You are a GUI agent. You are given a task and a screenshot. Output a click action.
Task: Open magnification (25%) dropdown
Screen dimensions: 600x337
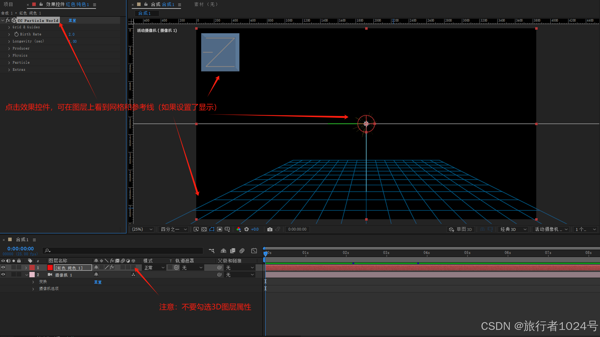(142, 229)
